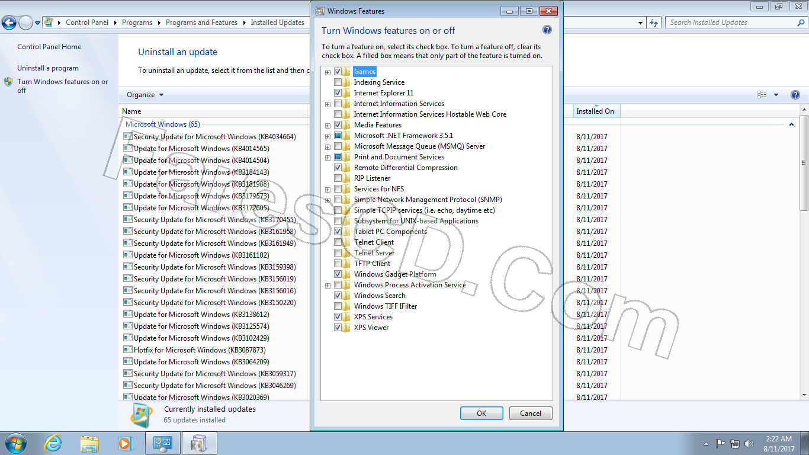This screenshot has height=455, width=809.
Task: Expand Print and Document Services node
Action: [x=328, y=158]
